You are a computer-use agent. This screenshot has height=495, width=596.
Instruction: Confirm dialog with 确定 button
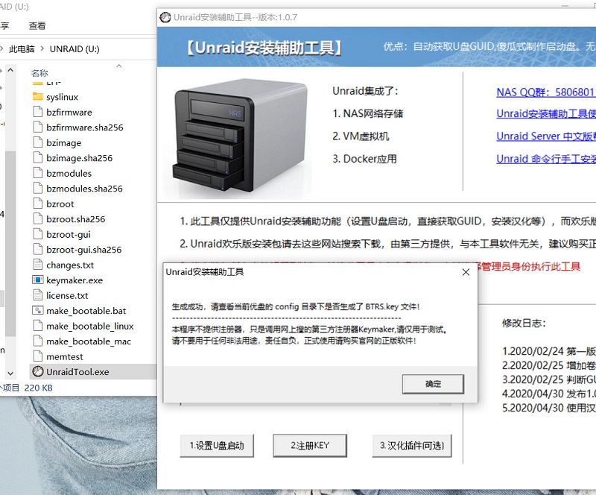pyautogui.click(x=433, y=384)
